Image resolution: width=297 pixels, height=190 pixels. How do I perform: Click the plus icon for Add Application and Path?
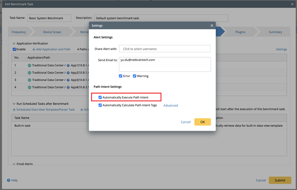34,50
